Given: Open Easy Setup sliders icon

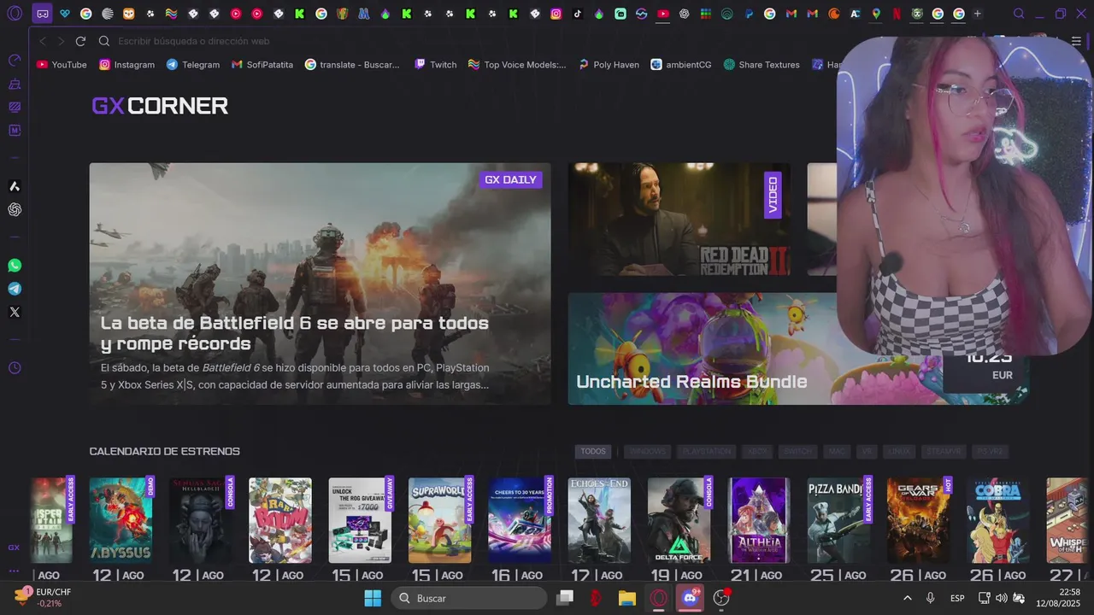Looking at the screenshot, I should pos(1076,41).
